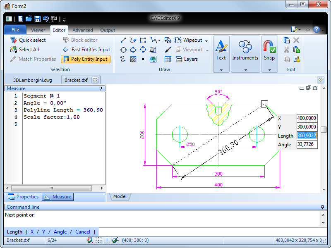Insert a raster image with palm tree icon
The width and height of the screenshot is (331, 248).
pyautogui.click(x=153, y=59)
